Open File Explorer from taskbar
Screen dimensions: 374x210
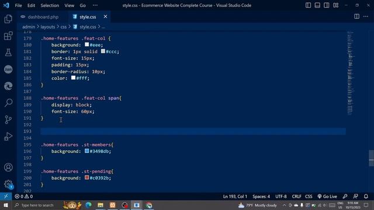pos(101,205)
